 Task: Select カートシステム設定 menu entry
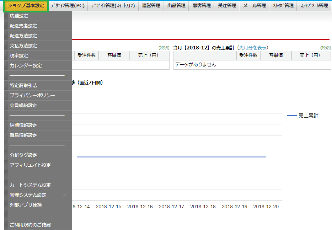[x=38, y=185]
